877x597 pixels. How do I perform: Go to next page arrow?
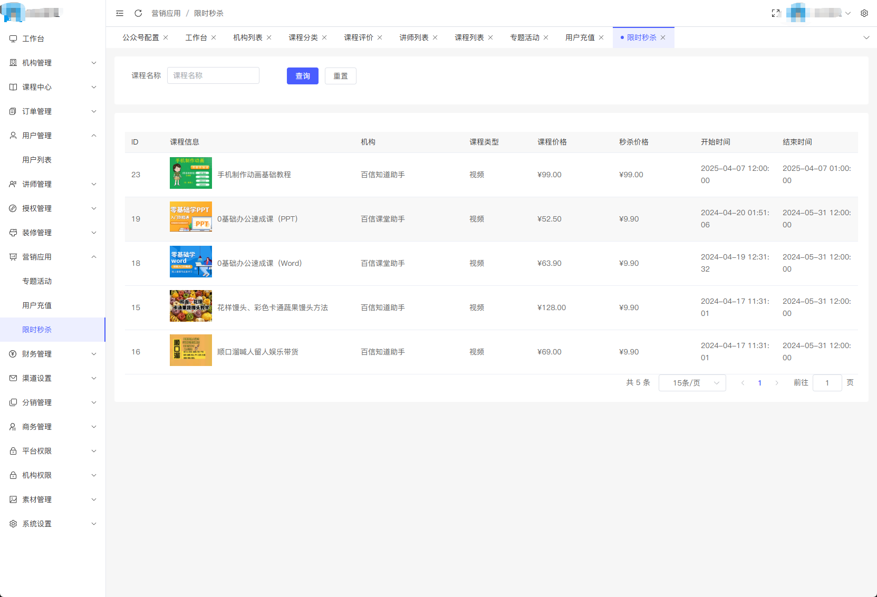click(x=776, y=383)
